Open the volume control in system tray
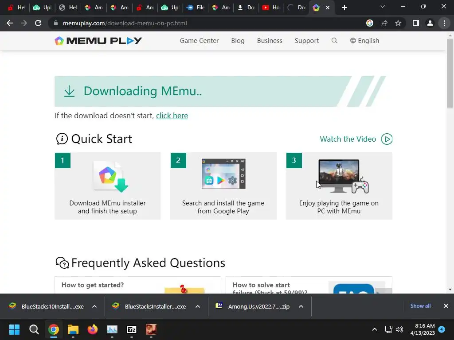The image size is (454, 340). (x=399, y=329)
